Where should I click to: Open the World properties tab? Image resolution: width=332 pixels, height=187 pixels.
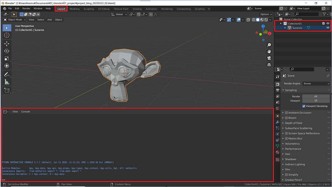pyautogui.click(x=278, y=108)
